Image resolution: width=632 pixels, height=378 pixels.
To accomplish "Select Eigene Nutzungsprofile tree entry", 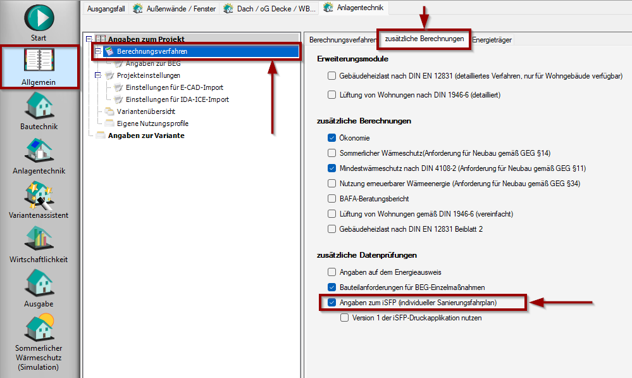I will point(152,123).
